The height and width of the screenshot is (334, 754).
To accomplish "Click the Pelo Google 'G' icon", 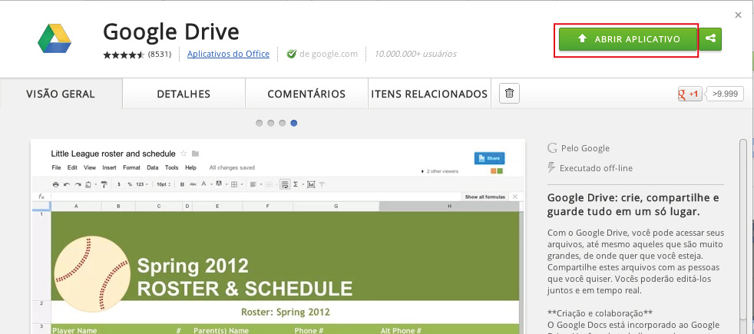I will 551,148.
